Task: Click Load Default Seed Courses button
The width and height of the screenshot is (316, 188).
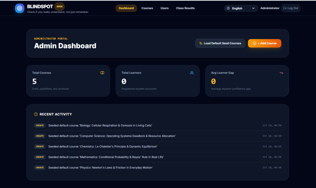Action: click(x=220, y=43)
